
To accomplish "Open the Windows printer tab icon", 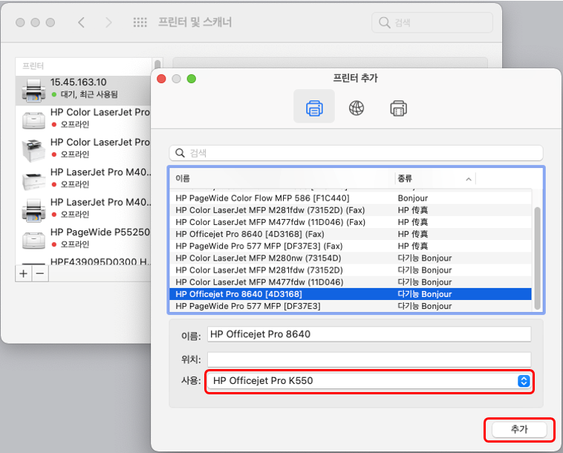I will pyautogui.click(x=398, y=108).
